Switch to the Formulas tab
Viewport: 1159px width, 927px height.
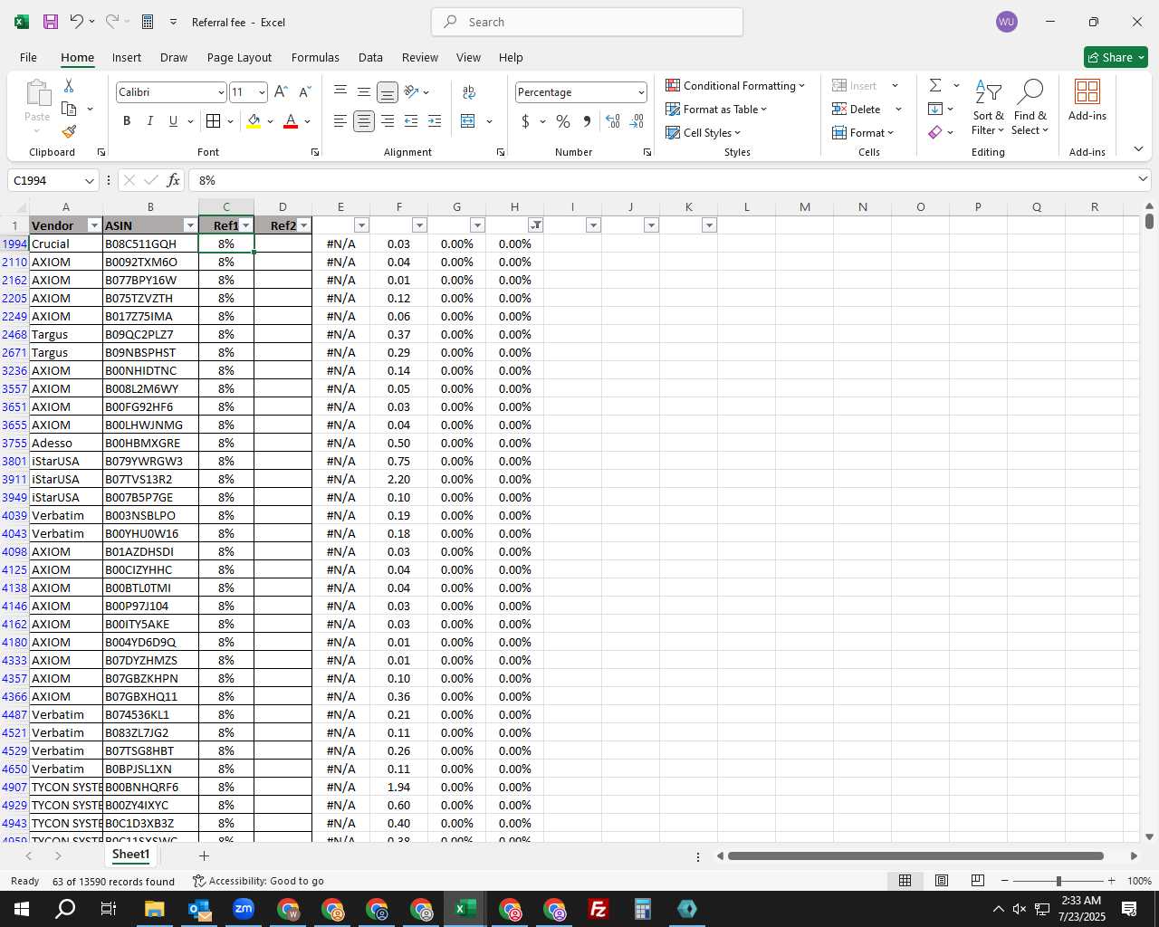(x=315, y=57)
